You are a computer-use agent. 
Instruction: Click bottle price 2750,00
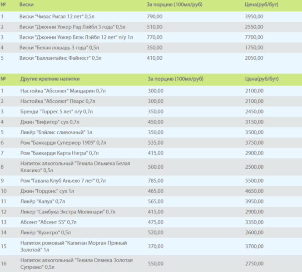point(254,264)
